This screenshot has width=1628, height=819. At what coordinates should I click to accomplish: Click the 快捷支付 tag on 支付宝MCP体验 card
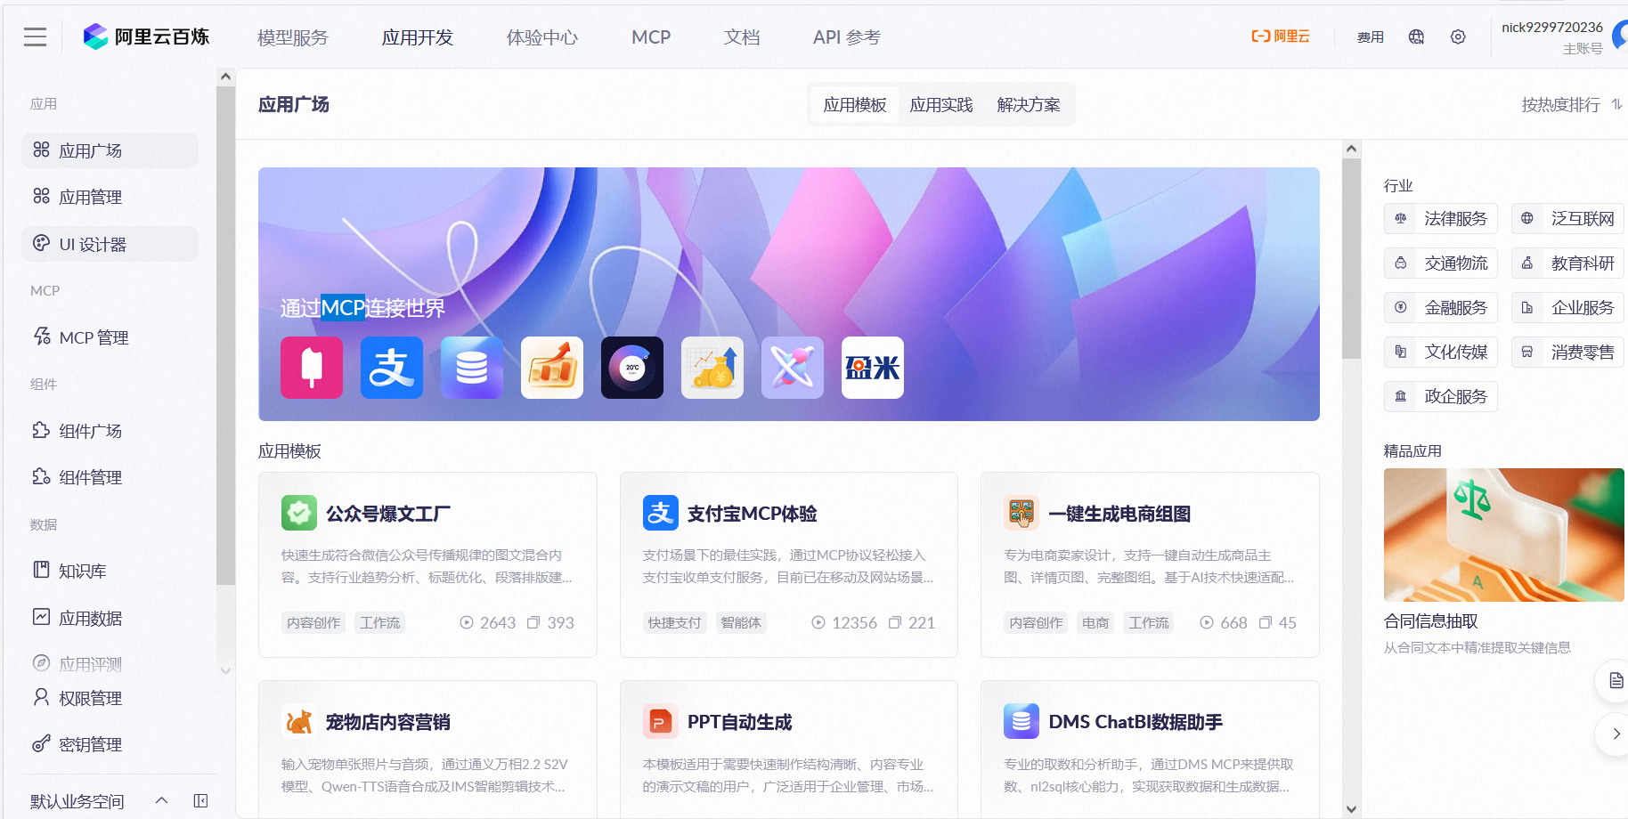click(675, 622)
